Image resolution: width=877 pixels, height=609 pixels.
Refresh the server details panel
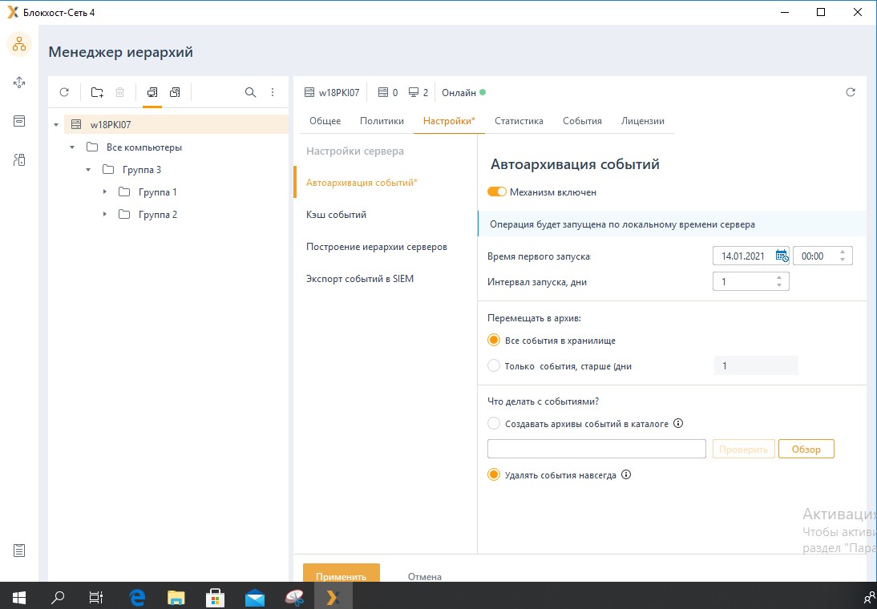[851, 92]
